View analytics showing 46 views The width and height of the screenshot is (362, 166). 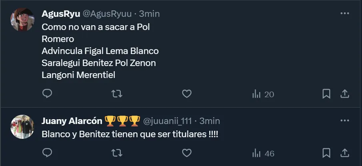coord(263,153)
